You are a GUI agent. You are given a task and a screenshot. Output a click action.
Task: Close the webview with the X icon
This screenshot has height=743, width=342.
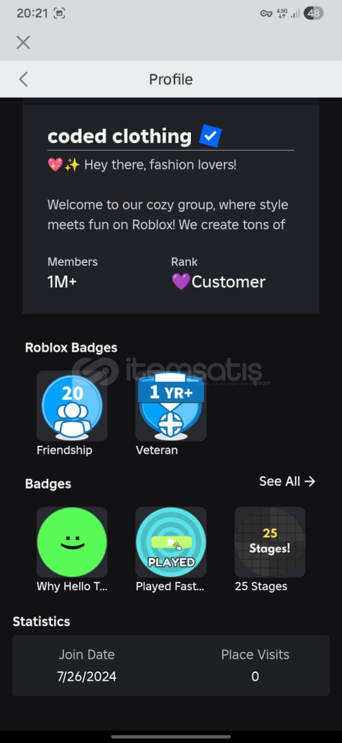(23, 43)
